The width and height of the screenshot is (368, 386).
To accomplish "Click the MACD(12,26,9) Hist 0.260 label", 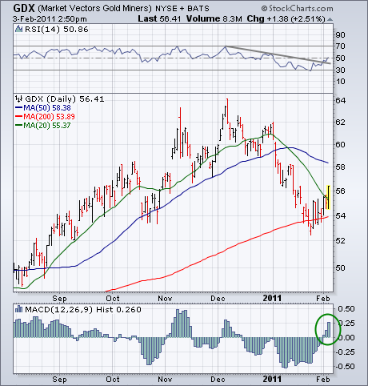I will [x=83, y=309].
